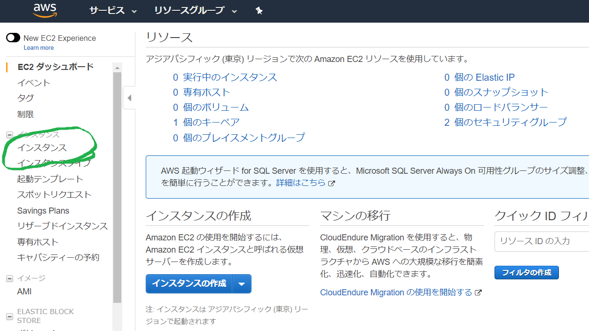Select EC2 ダッシュボード in sidebar
This screenshot has width=589, height=331.
point(55,67)
